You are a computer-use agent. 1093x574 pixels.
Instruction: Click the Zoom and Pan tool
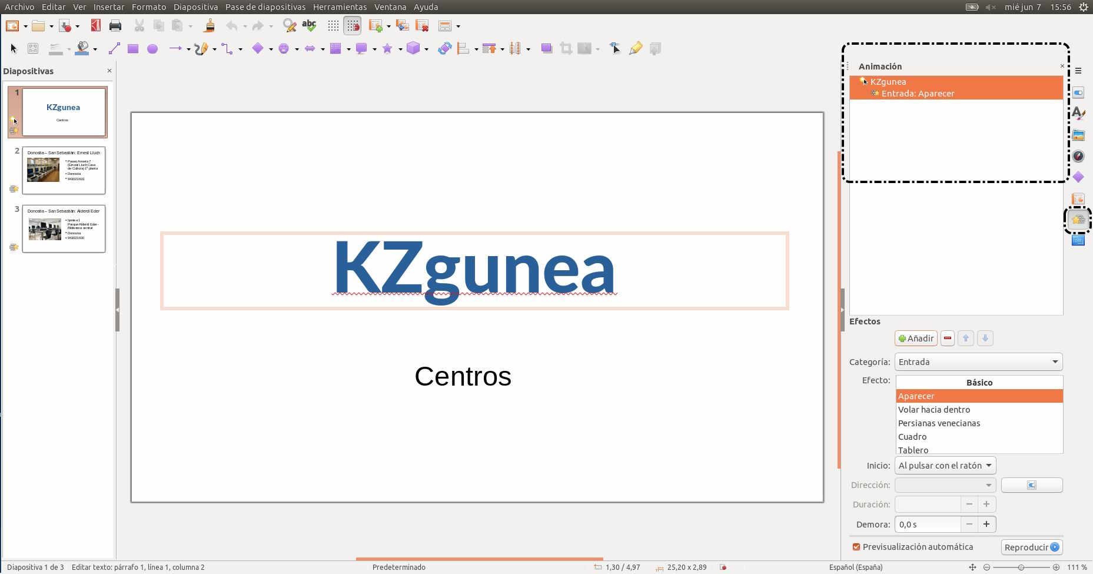[33, 48]
